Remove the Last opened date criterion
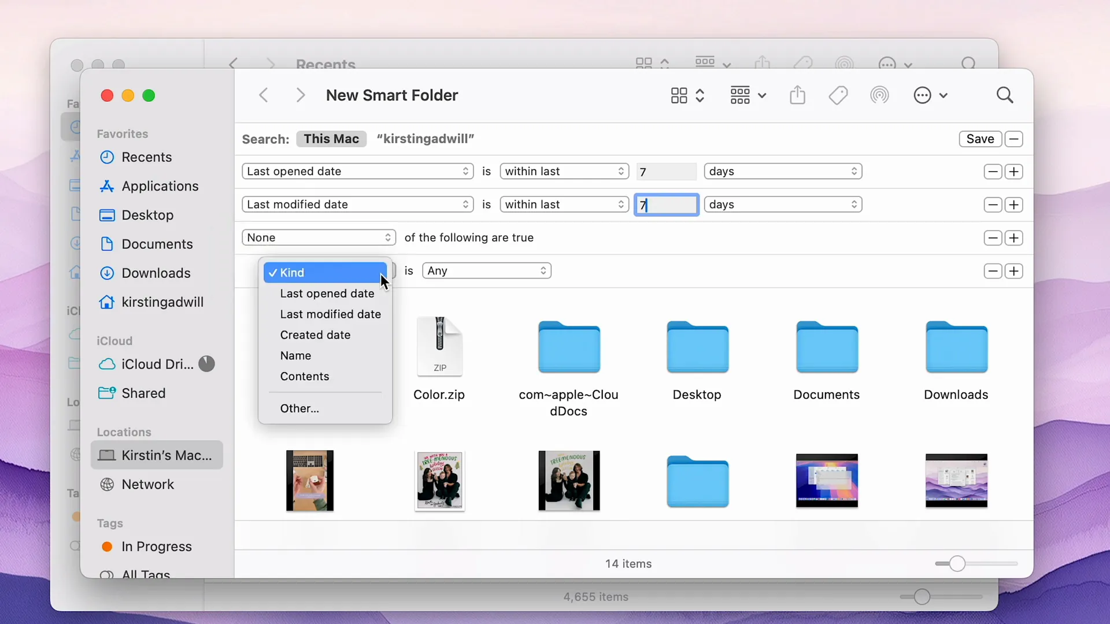This screenshot has width=1110, height=624. tap(993, 172)
